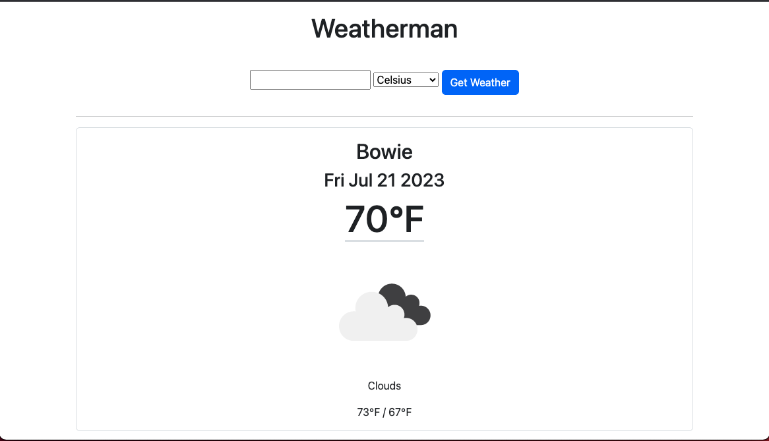This screenshot has width=769, height=441.
Task: Click the degree symbol in 70°F
Action: point(396,212)
